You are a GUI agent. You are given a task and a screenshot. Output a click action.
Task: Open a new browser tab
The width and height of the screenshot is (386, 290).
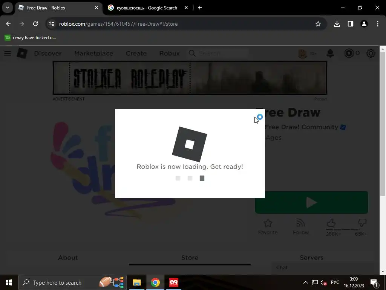pos(200,8)
